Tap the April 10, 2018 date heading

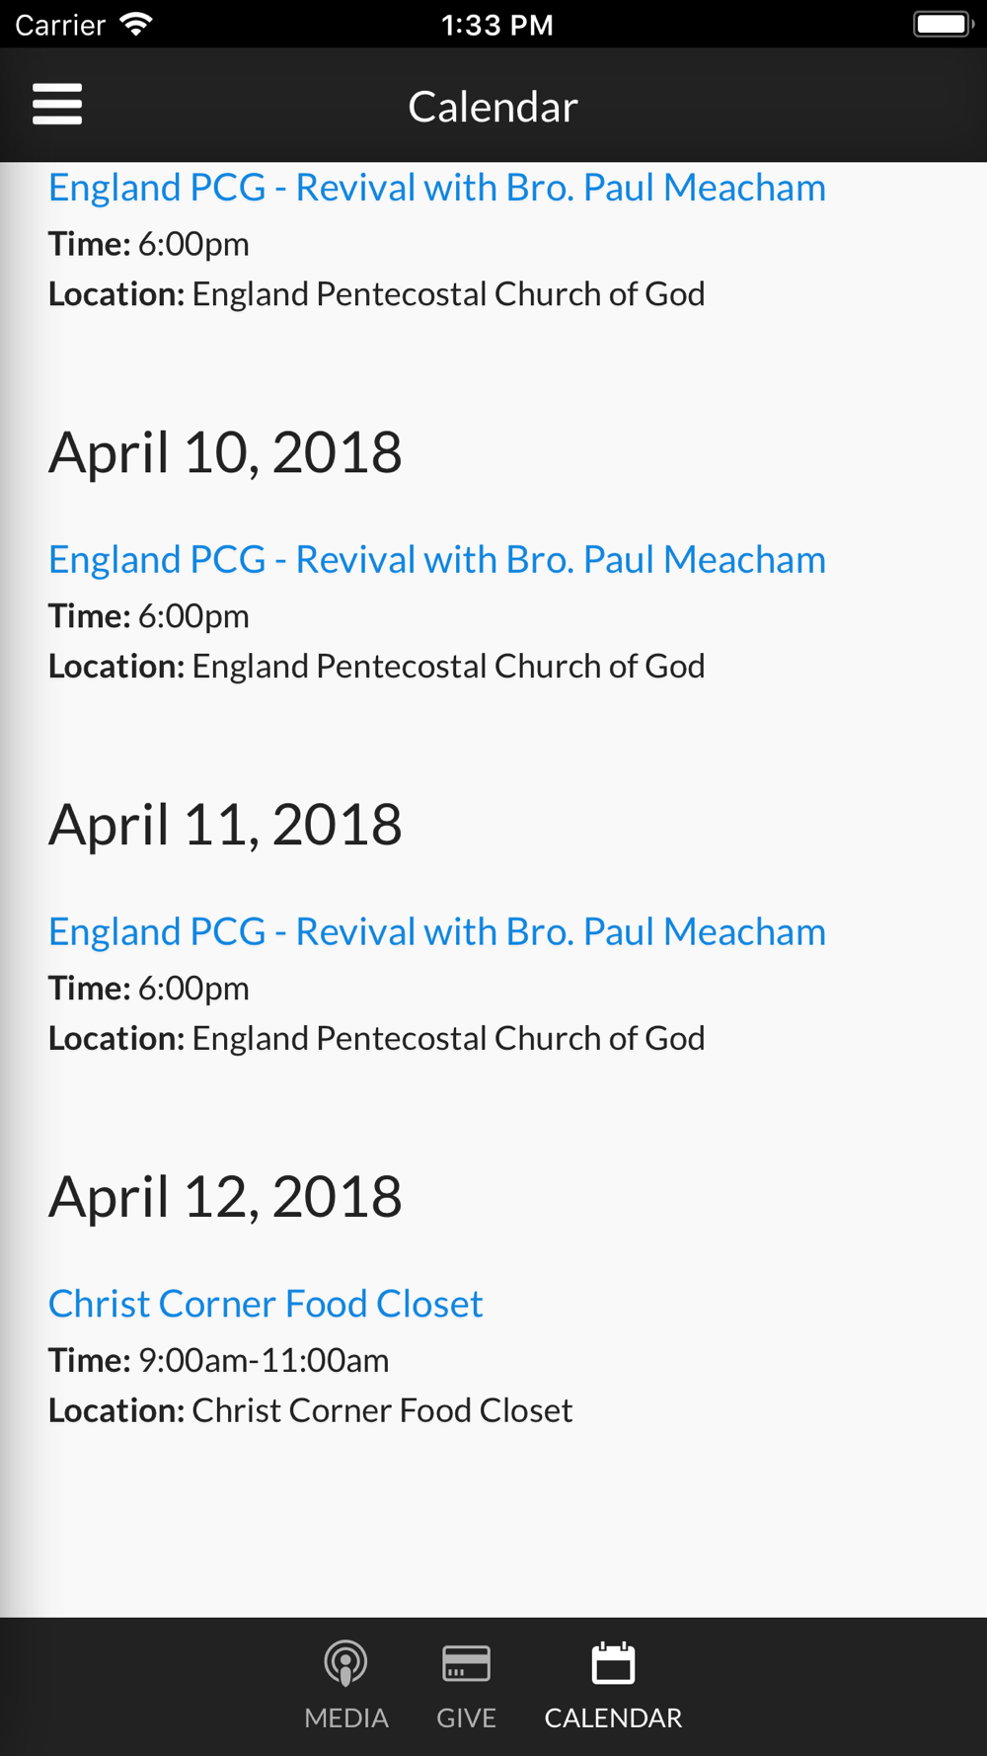(225, 452)
